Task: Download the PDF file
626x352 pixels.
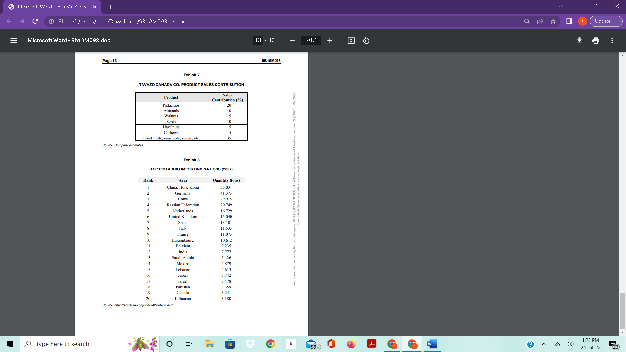Action: 579,40
